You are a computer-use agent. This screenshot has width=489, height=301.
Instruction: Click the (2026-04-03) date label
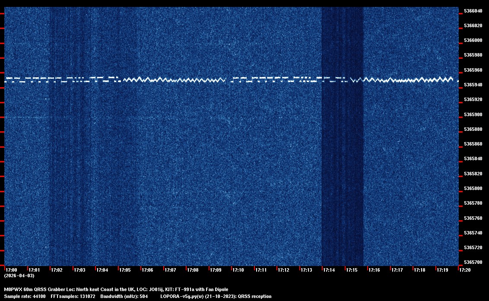click(19, 276)
